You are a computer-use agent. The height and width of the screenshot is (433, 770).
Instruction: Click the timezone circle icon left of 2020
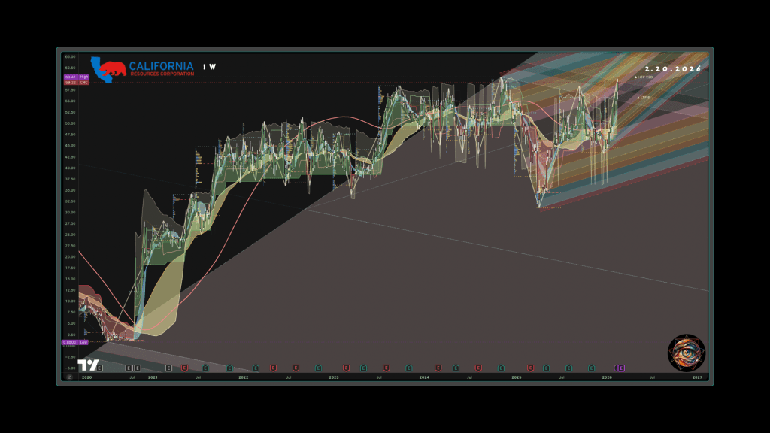pos(69,376)
